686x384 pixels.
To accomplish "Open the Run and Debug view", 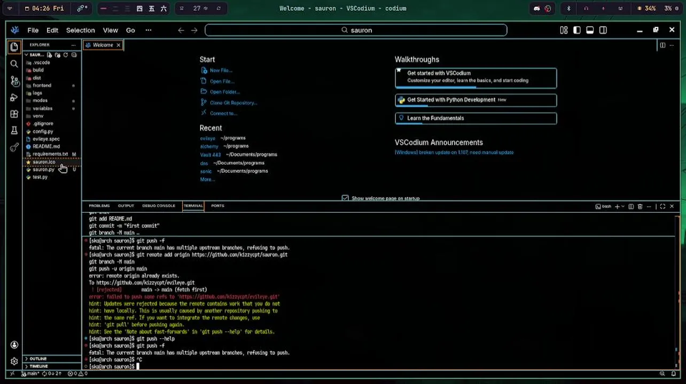I will (x=14, y=98).
